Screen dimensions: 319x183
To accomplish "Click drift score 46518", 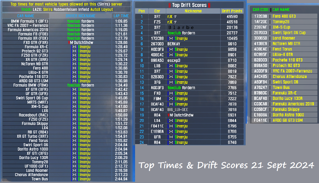I will (232, 22).
